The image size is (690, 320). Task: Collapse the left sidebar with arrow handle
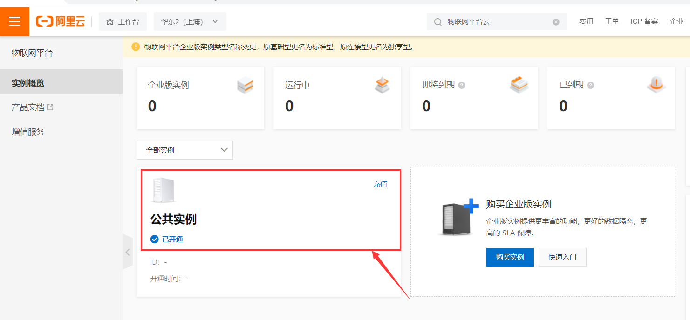coord(128,252)
